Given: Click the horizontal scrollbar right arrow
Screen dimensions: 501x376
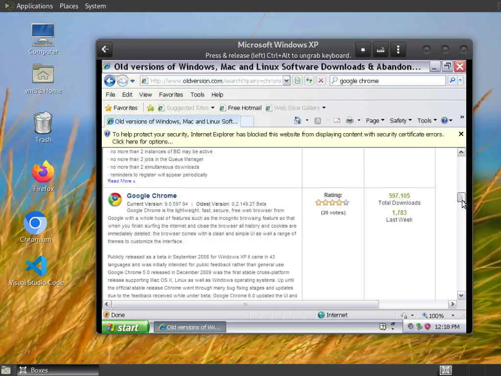Looking at the screenshot, I should (x=452, y=304).
